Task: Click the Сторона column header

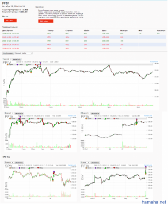Action: (x=69, y=31)
